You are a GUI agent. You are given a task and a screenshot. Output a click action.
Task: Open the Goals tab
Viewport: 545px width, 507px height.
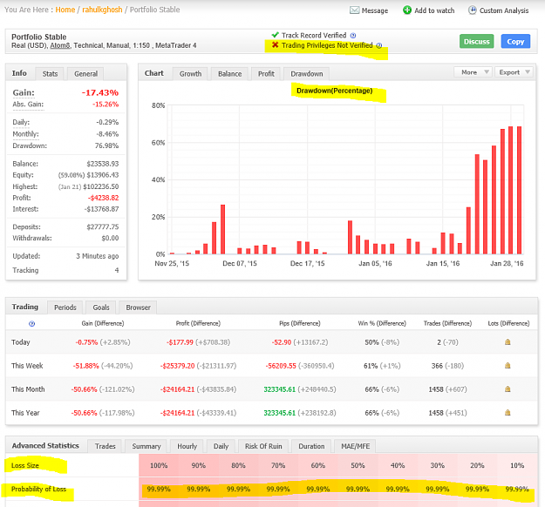coord(101,308)
